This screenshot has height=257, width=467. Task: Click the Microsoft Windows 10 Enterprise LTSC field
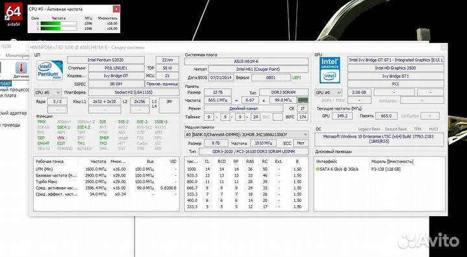point(379,140)
